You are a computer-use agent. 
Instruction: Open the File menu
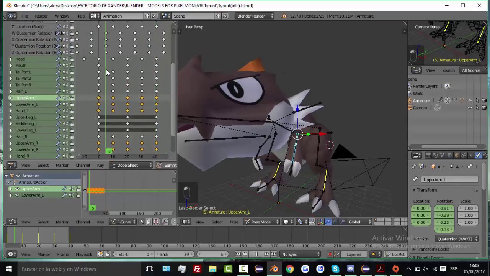click(24, 16)
